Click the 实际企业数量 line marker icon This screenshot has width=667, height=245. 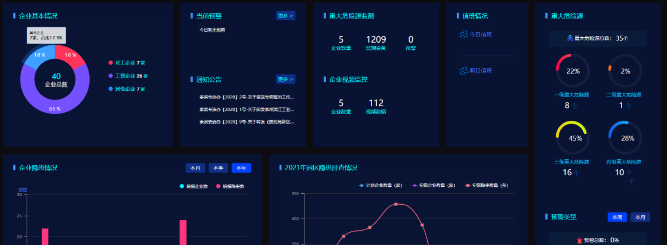click(x=414, y=185)
